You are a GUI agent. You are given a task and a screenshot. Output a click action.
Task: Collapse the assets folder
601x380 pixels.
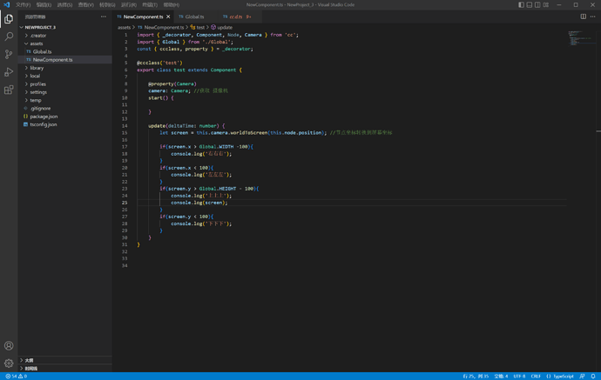[x=36, y=43]
